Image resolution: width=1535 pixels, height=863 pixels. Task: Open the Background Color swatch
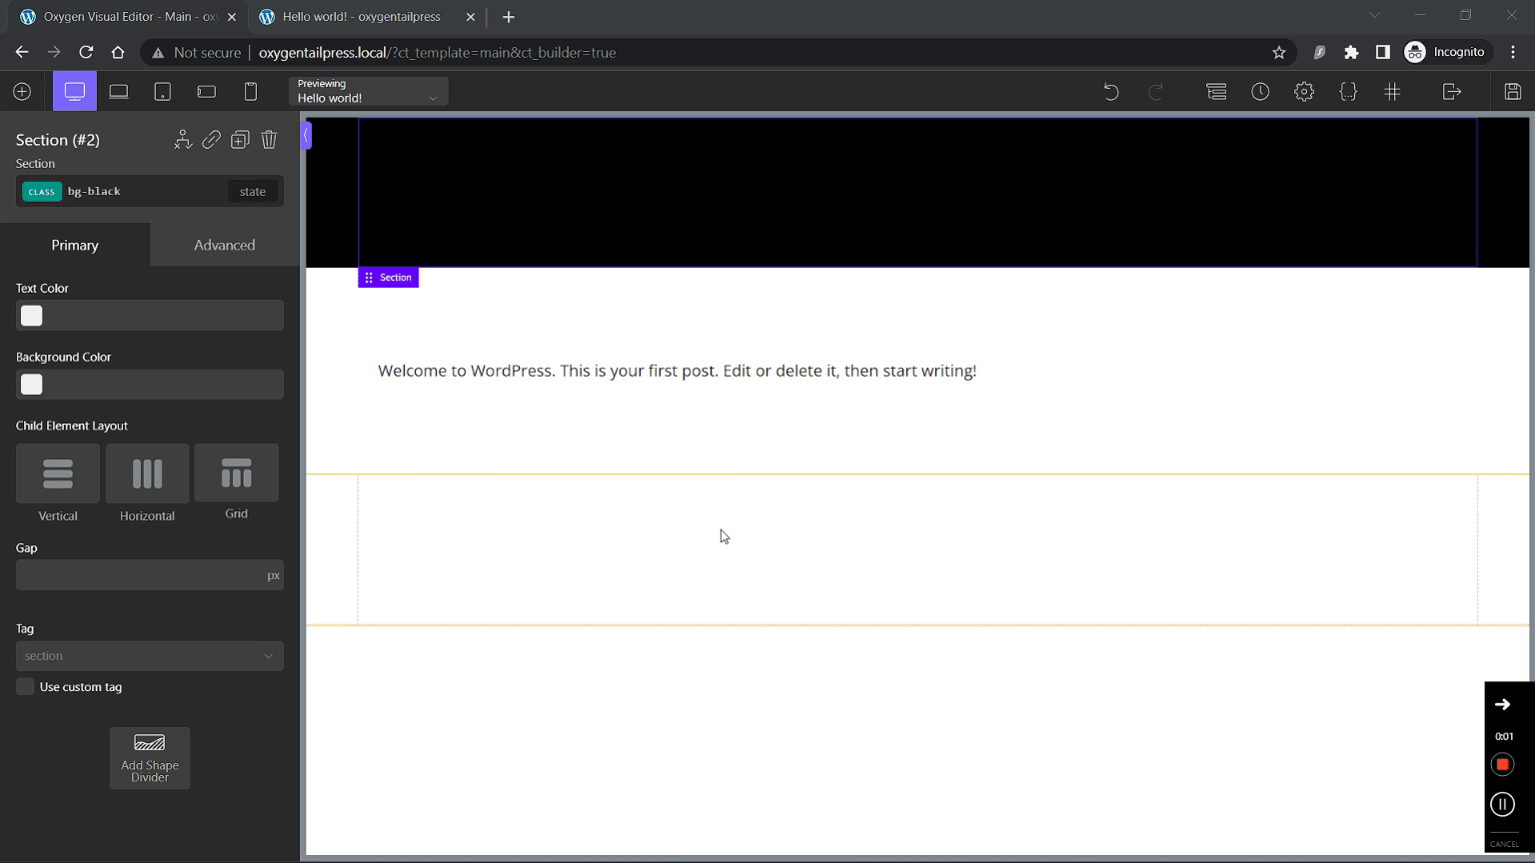(32, 385)
